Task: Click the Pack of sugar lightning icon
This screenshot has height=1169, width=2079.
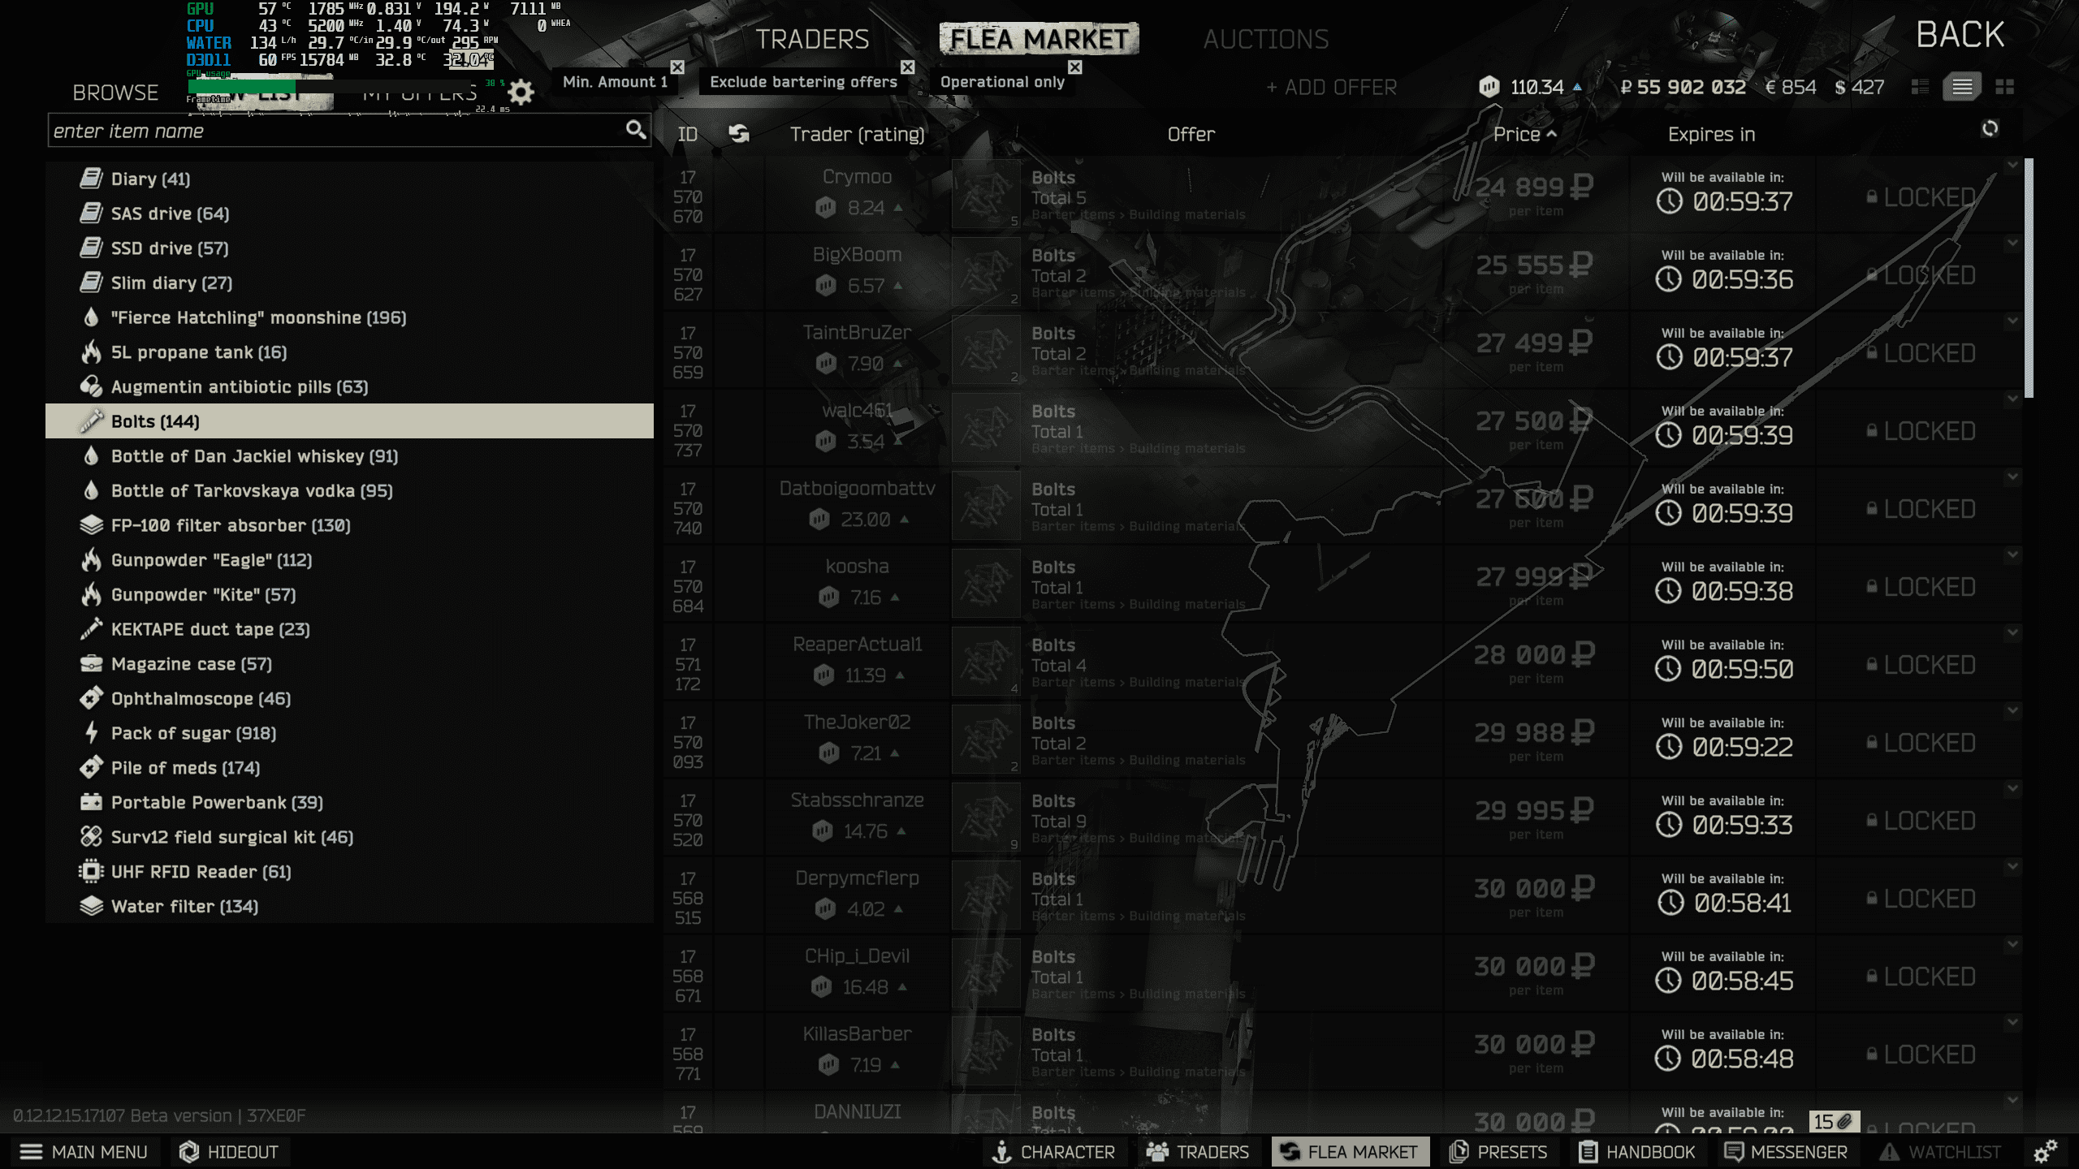Action: [91, 733]
